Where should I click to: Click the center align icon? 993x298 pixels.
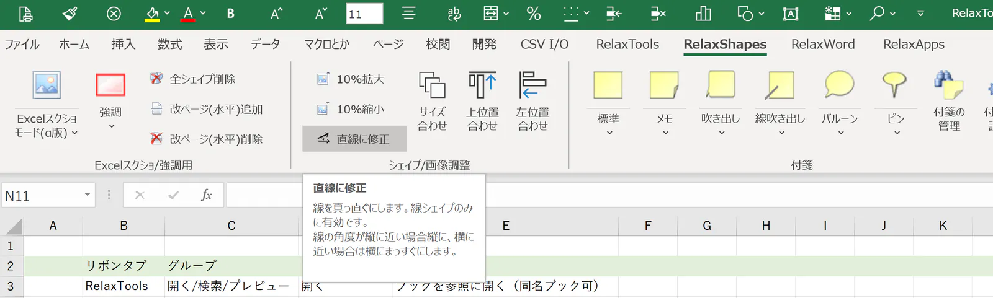(x=408, y=13)
